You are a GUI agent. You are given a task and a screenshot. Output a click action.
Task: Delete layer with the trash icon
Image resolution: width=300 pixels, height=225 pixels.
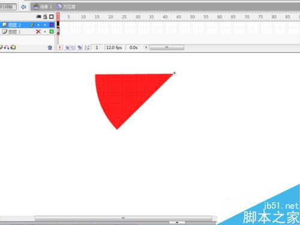(x=50, y=47)
